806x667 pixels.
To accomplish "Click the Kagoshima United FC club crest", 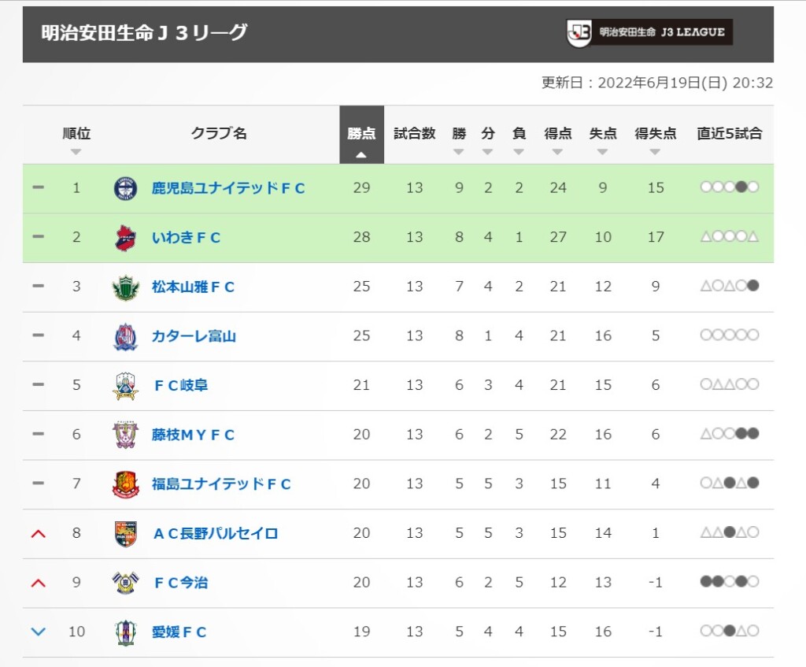I will tap(125, 188).
